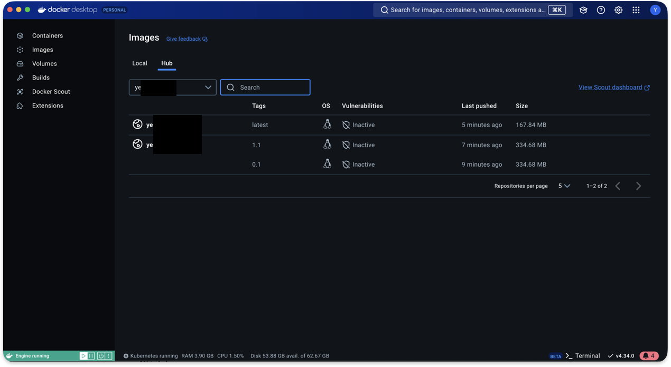Open the apps grid icon
This screenshot has height=367, width=671.
(x=636, y=10)
